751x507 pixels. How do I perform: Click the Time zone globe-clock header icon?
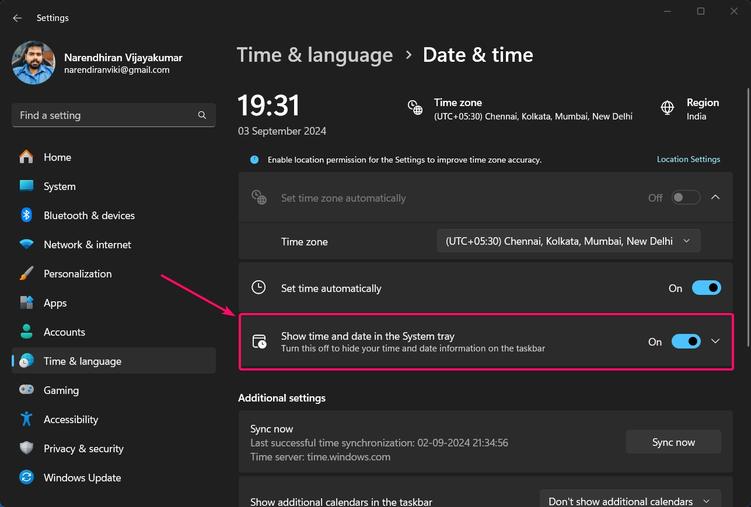(415, 108)
